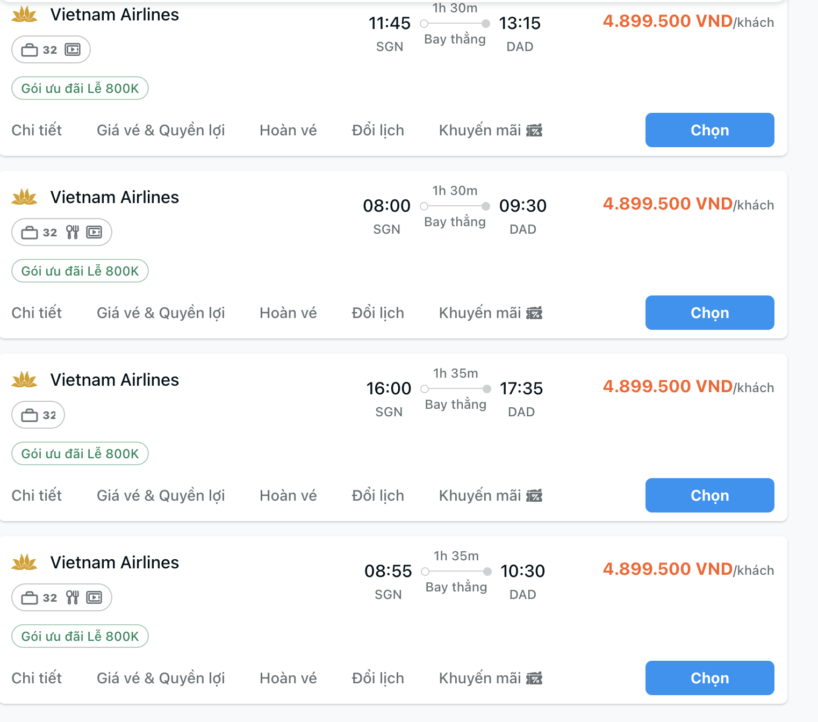Screen dimensions: 818x722
Task: Open Đổi lịch tab for the 11:45 flight
Action: [378, 130]
